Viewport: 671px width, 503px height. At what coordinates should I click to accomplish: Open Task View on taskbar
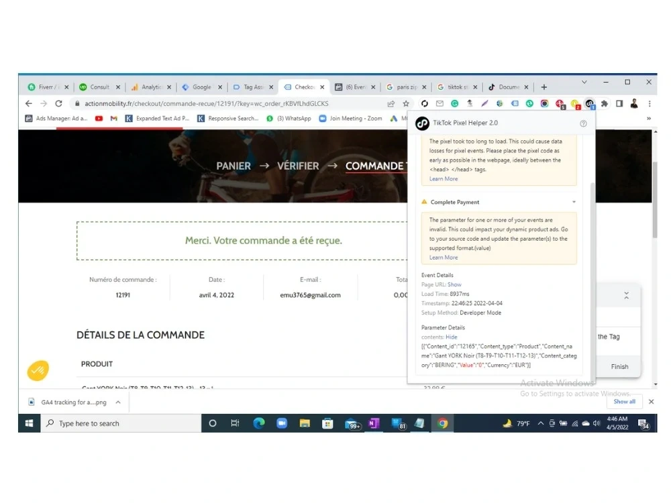tap(235, 423)
